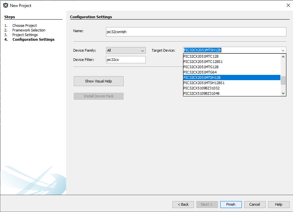Collapse the Target Device dropdown arrow
Viewport: 293px width, 212px height.
click(283, 50)
